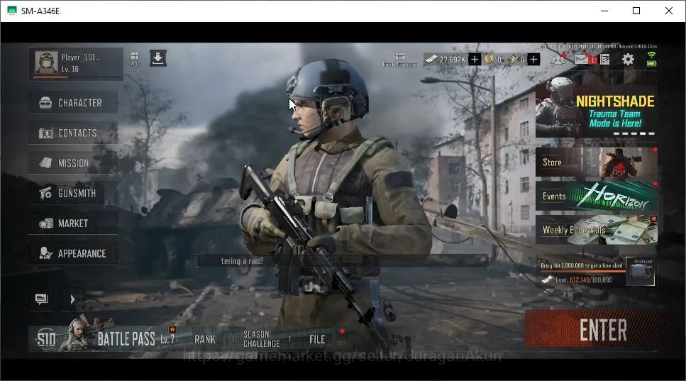Screen dimensions: 686x381
Task: Open the Character menu
Action: pos(73,103)
